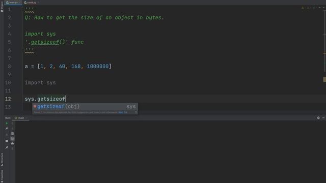Go to next highlighted error arrow
Screen dimensions: 326x183
tap(324, 8)
